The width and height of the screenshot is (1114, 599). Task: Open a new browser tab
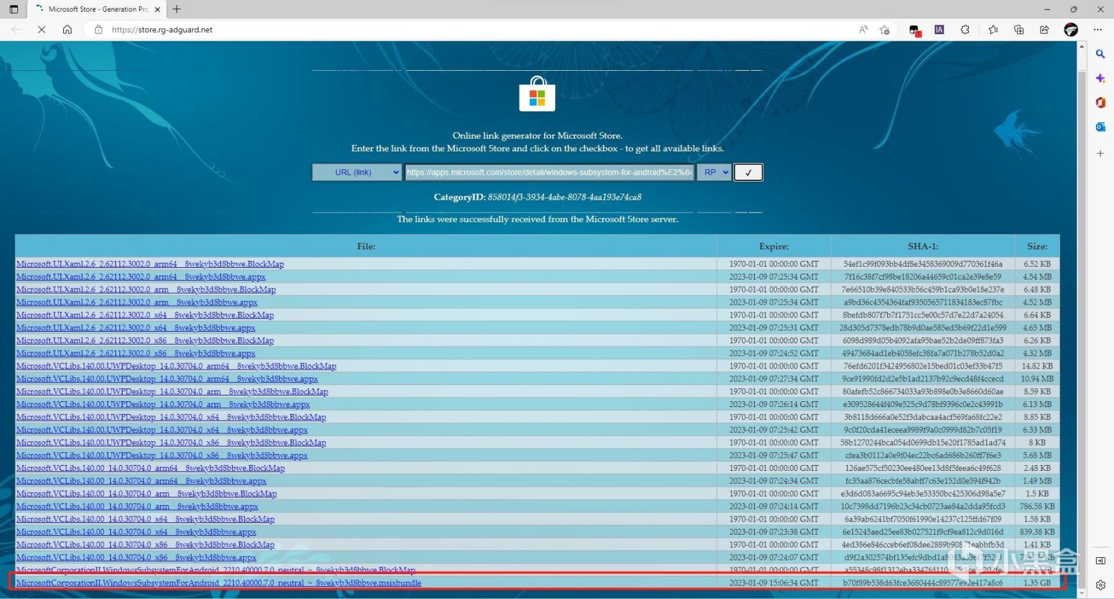tap(177, 9)
